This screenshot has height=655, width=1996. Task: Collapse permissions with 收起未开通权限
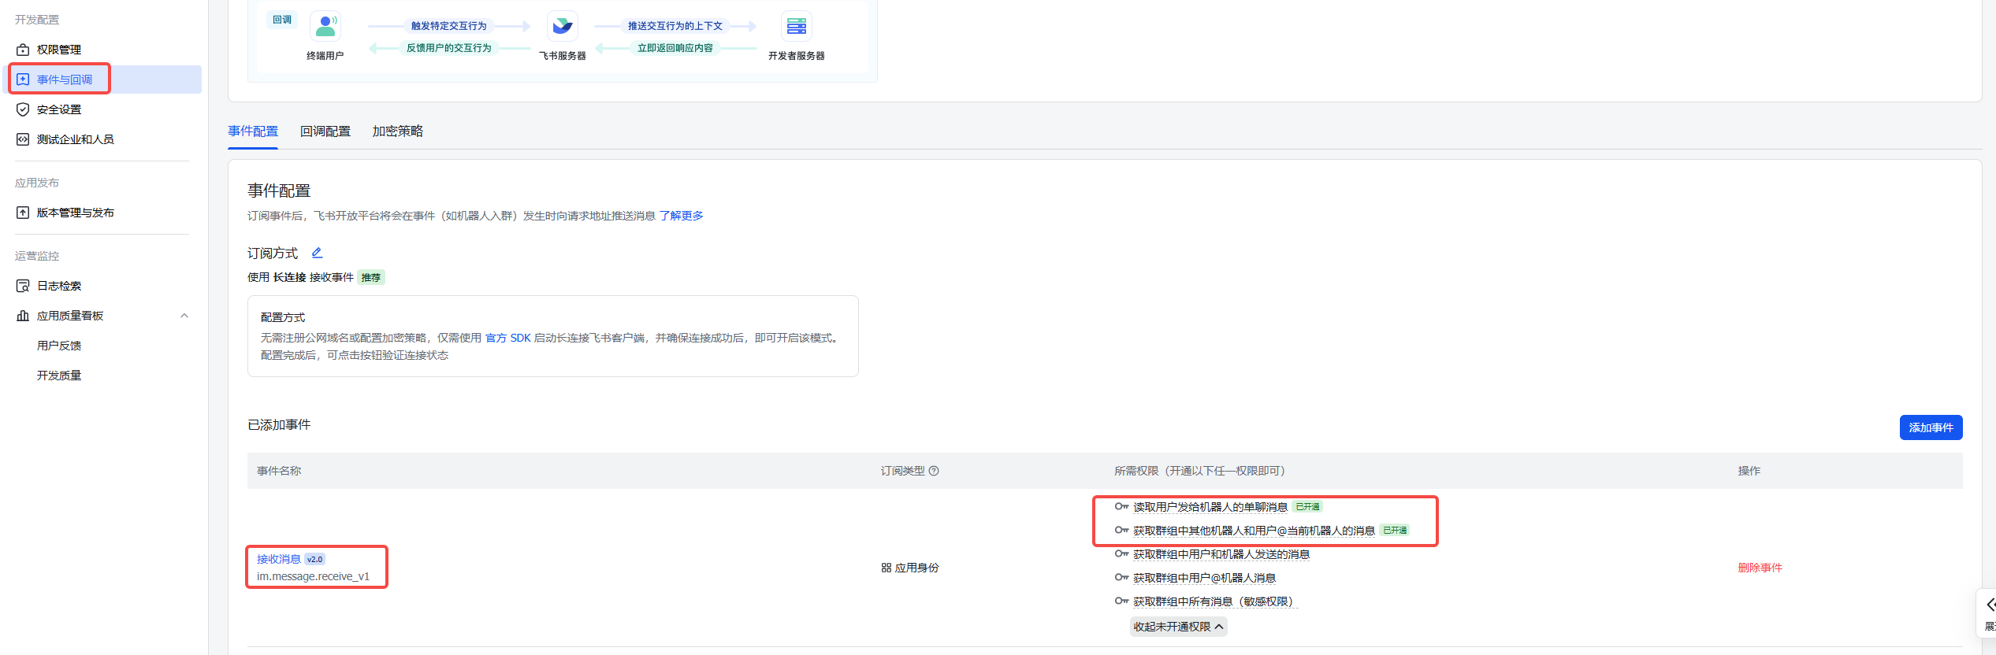(1179, 627)
